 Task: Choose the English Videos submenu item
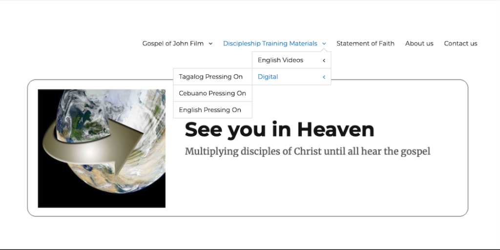pos(280,60)
